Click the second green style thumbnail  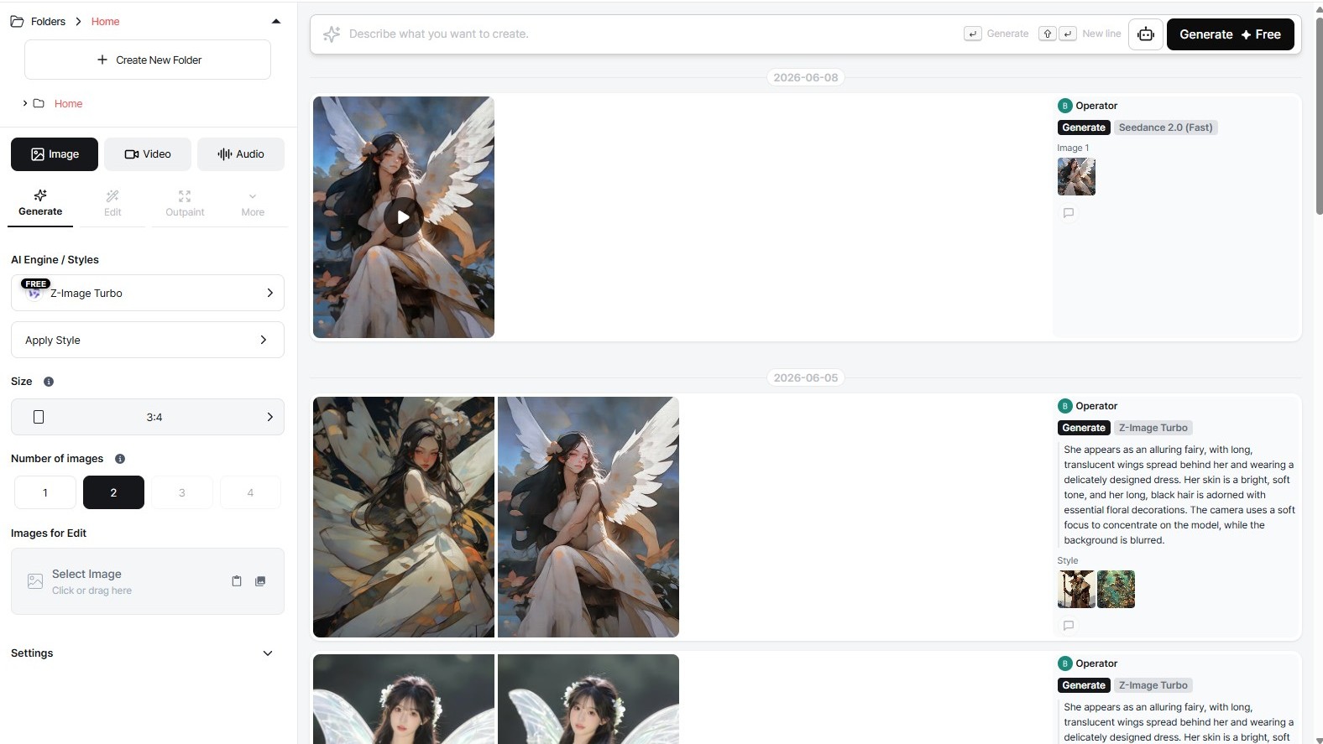pos(1116,590)
